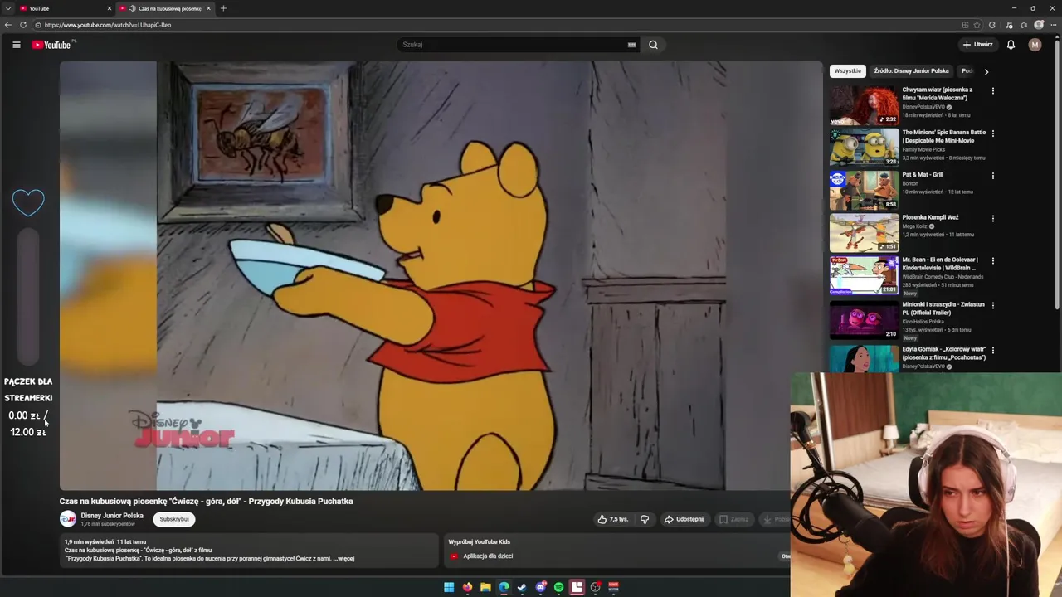This screenshot has width=1062, height=597.
Task: Click the heart icon on stream overlay
Action: pos(28,202)
